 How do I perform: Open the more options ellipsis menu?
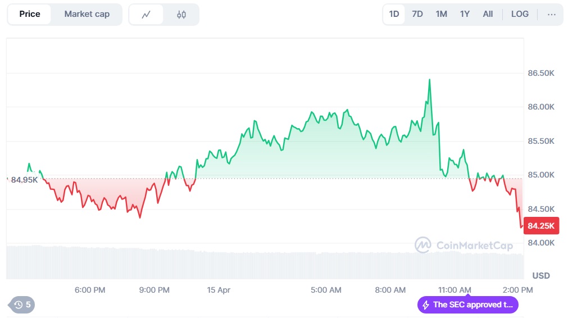point(552,14)
